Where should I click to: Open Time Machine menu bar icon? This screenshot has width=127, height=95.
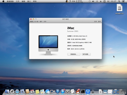[x=90, y=1]
